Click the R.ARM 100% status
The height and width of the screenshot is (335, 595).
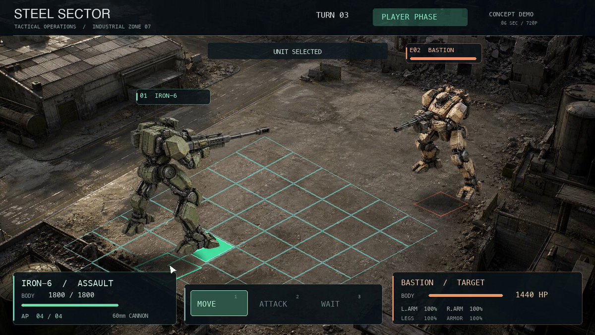tap(465, 309)
